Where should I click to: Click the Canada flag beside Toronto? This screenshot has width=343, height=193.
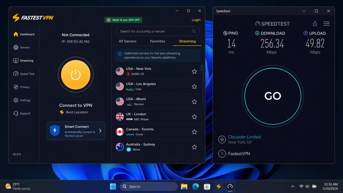click(120, 132)
